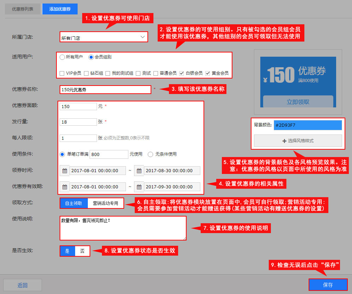Check the 测试 checkbox
This screenshot has width=352, height=294.
click(x=138, y=73)
